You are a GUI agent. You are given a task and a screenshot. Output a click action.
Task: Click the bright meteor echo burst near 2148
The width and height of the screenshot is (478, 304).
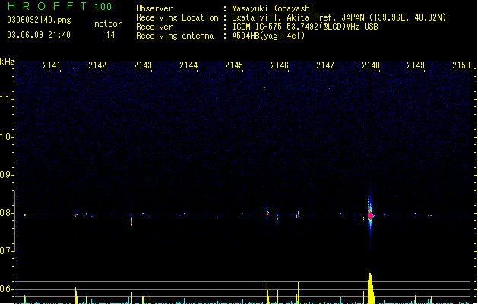370,216
